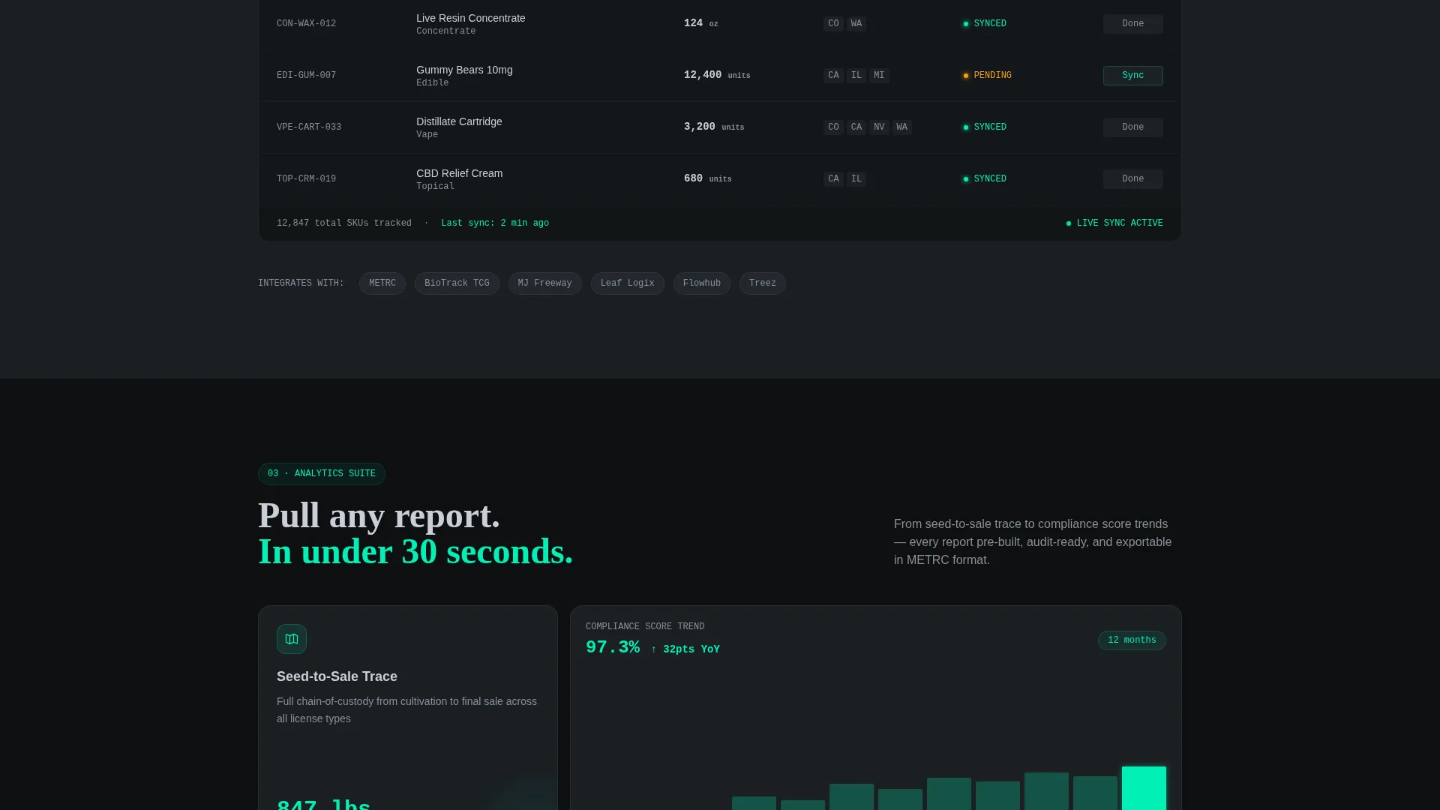This screenshot has width=1440, height=810.
Task: Select the CBD Relief Cream product name
Action: (x=460, y=173)
